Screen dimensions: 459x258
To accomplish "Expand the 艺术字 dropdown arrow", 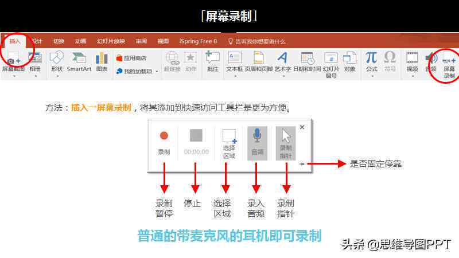I will click(x=283, y=76).
